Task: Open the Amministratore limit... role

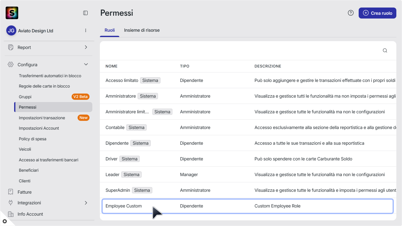Action: click(x=127, y=112)
